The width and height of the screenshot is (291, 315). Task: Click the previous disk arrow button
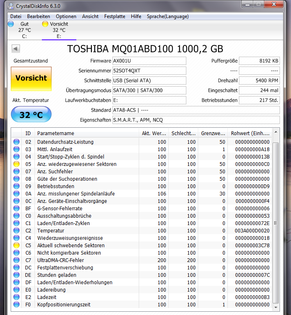16,48
